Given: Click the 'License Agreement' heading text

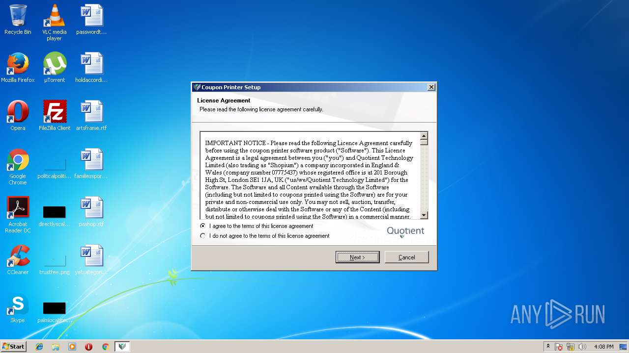Looking at the screenshot, I should pyautogui.click(x=224, y=101).
